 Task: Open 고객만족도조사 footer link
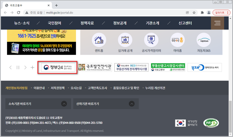pos(97,88)
